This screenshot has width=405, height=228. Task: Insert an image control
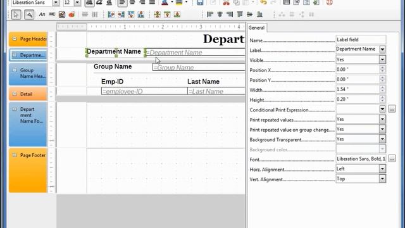[62, 15]
